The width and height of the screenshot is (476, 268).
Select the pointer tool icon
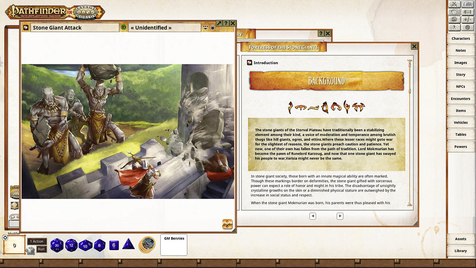454,27
